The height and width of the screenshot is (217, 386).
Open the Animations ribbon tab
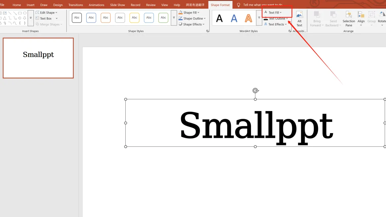pos(96,5)
